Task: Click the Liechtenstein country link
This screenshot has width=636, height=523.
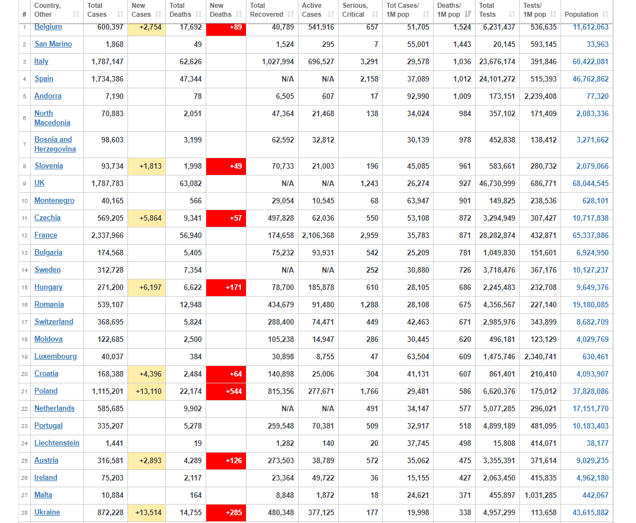Action: coord(56,443)
